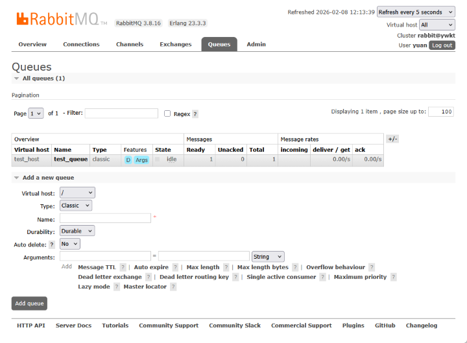Open help icon for Dead letter routing key

235,278
